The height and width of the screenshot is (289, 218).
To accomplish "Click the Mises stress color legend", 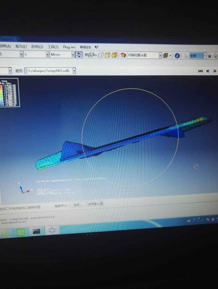I will (x=9, y=92).
